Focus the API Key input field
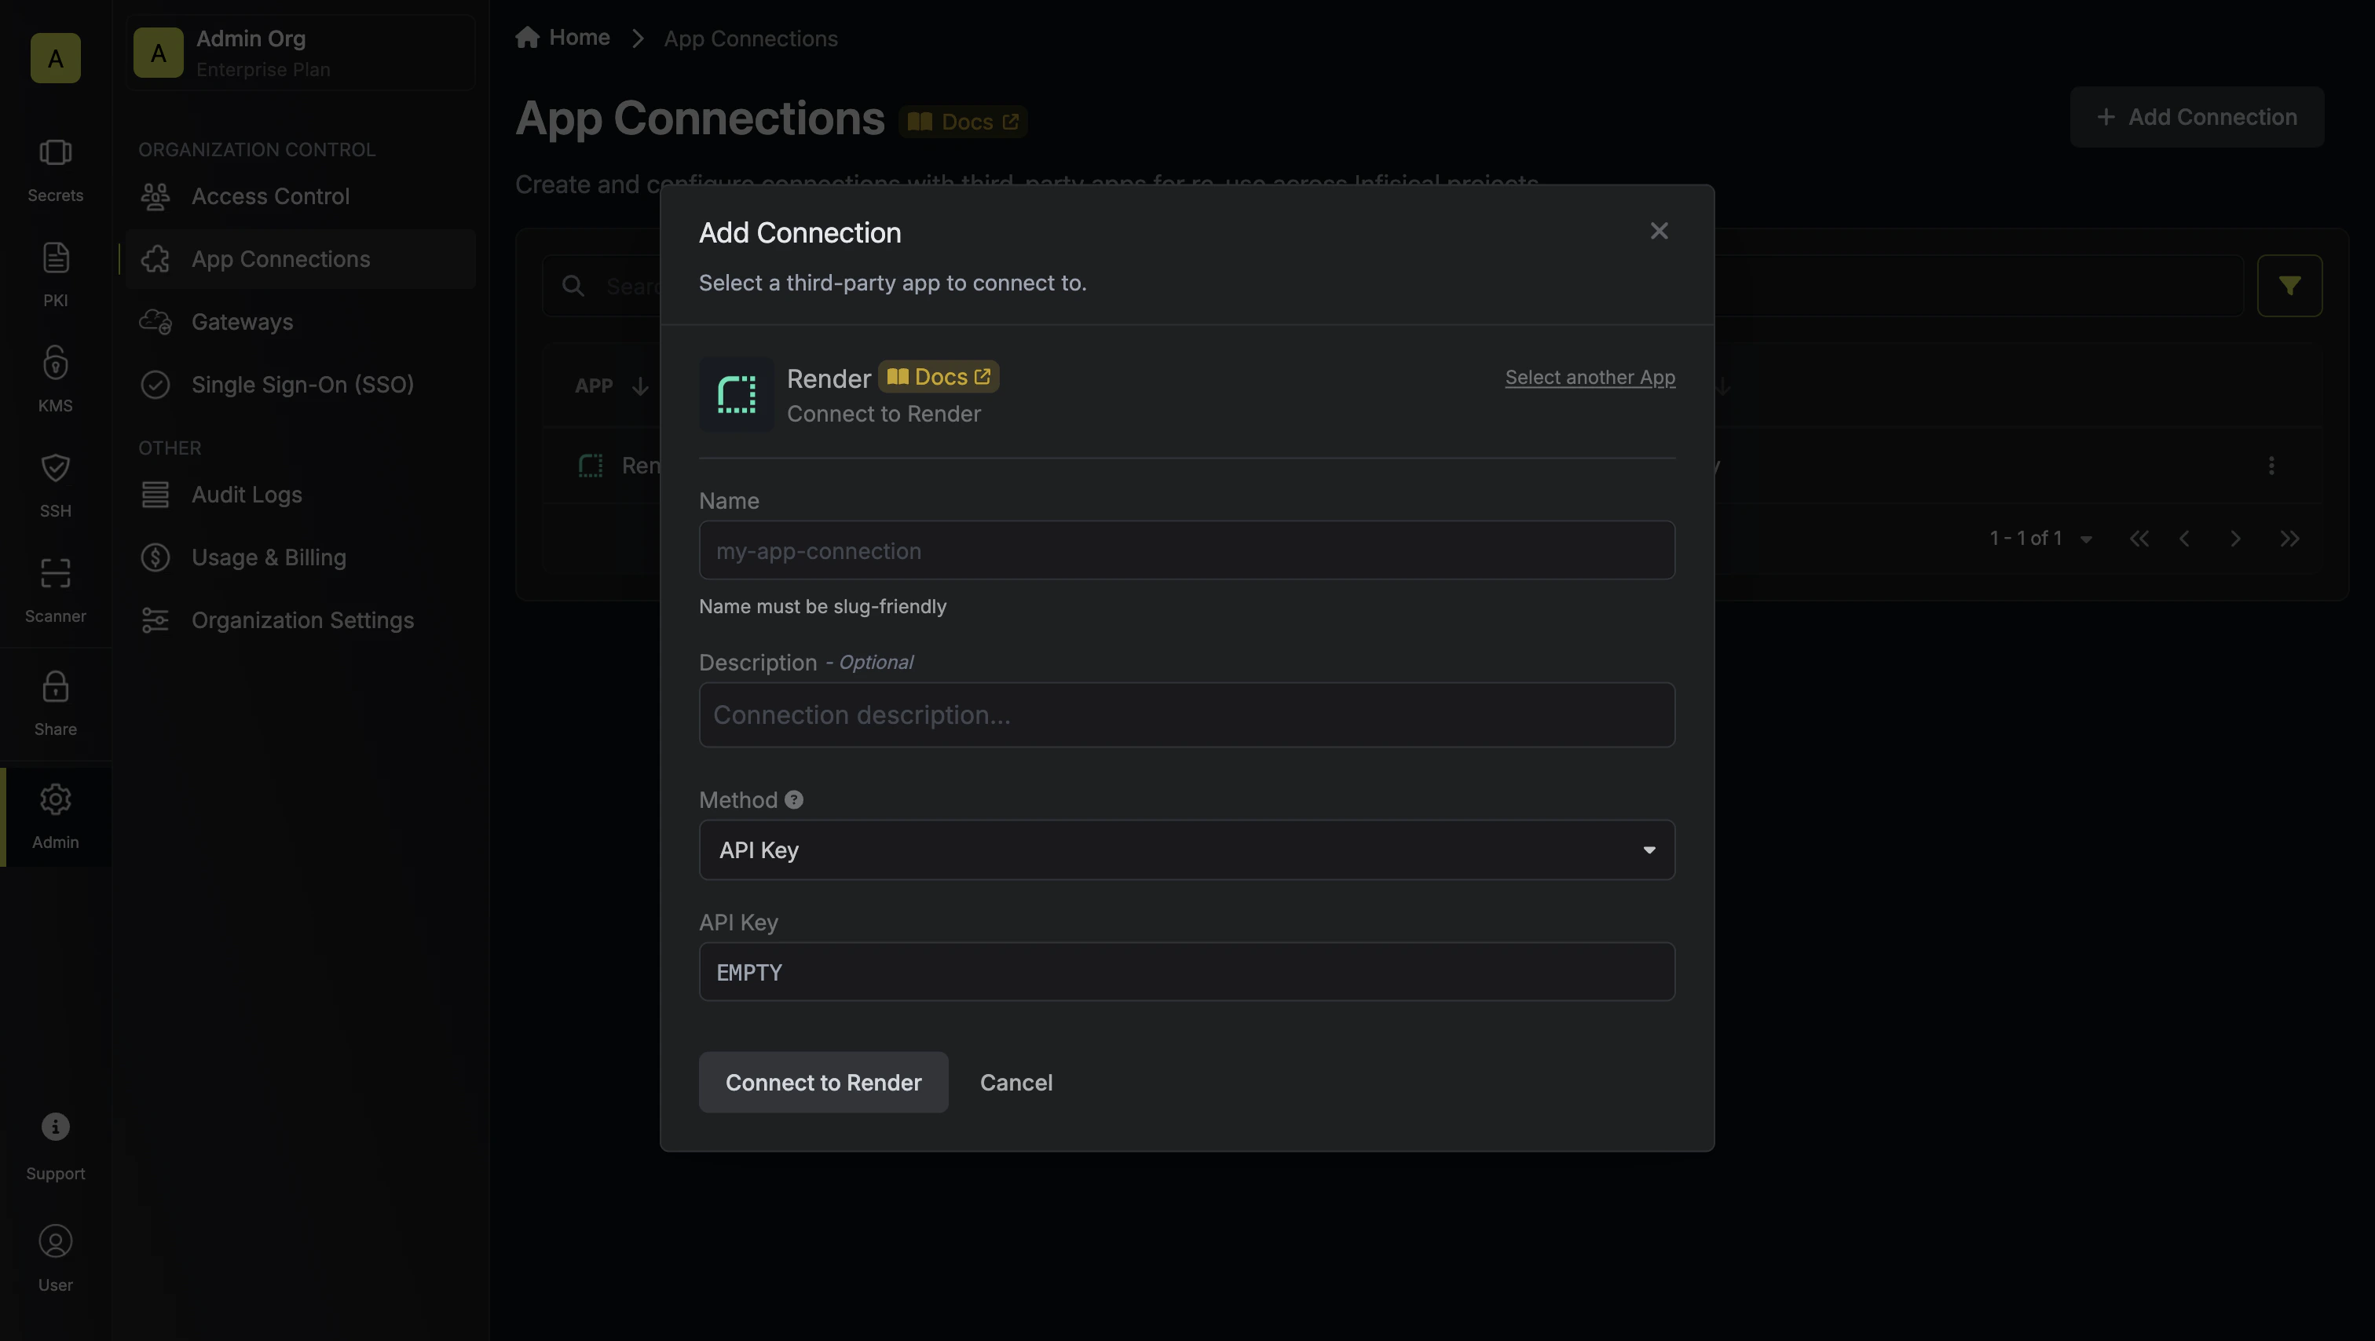 pos(1187,971)
